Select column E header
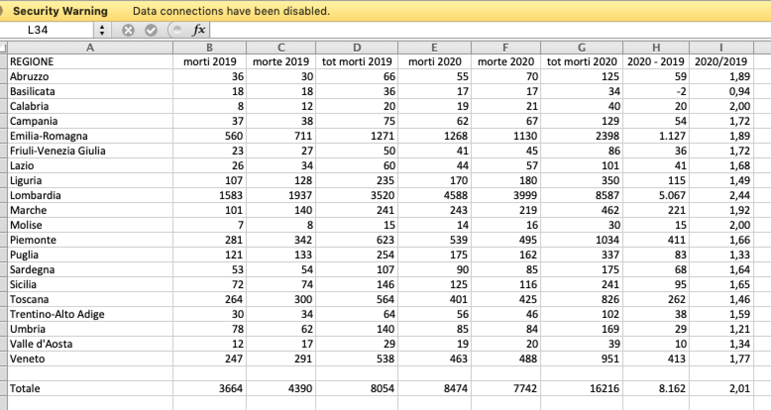Viewport: 771px width, 410px height. coord(435,48)
